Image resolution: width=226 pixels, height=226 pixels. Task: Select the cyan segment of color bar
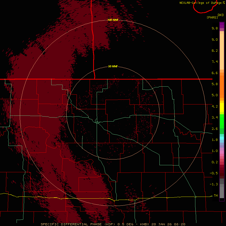pos(222,138)
